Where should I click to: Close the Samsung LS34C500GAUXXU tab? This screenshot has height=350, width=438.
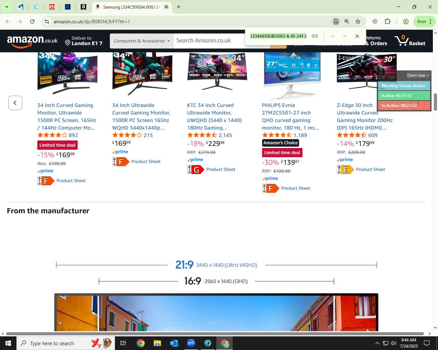[166, 7]
